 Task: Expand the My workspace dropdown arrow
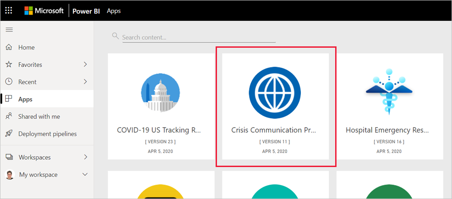(85, 175)
